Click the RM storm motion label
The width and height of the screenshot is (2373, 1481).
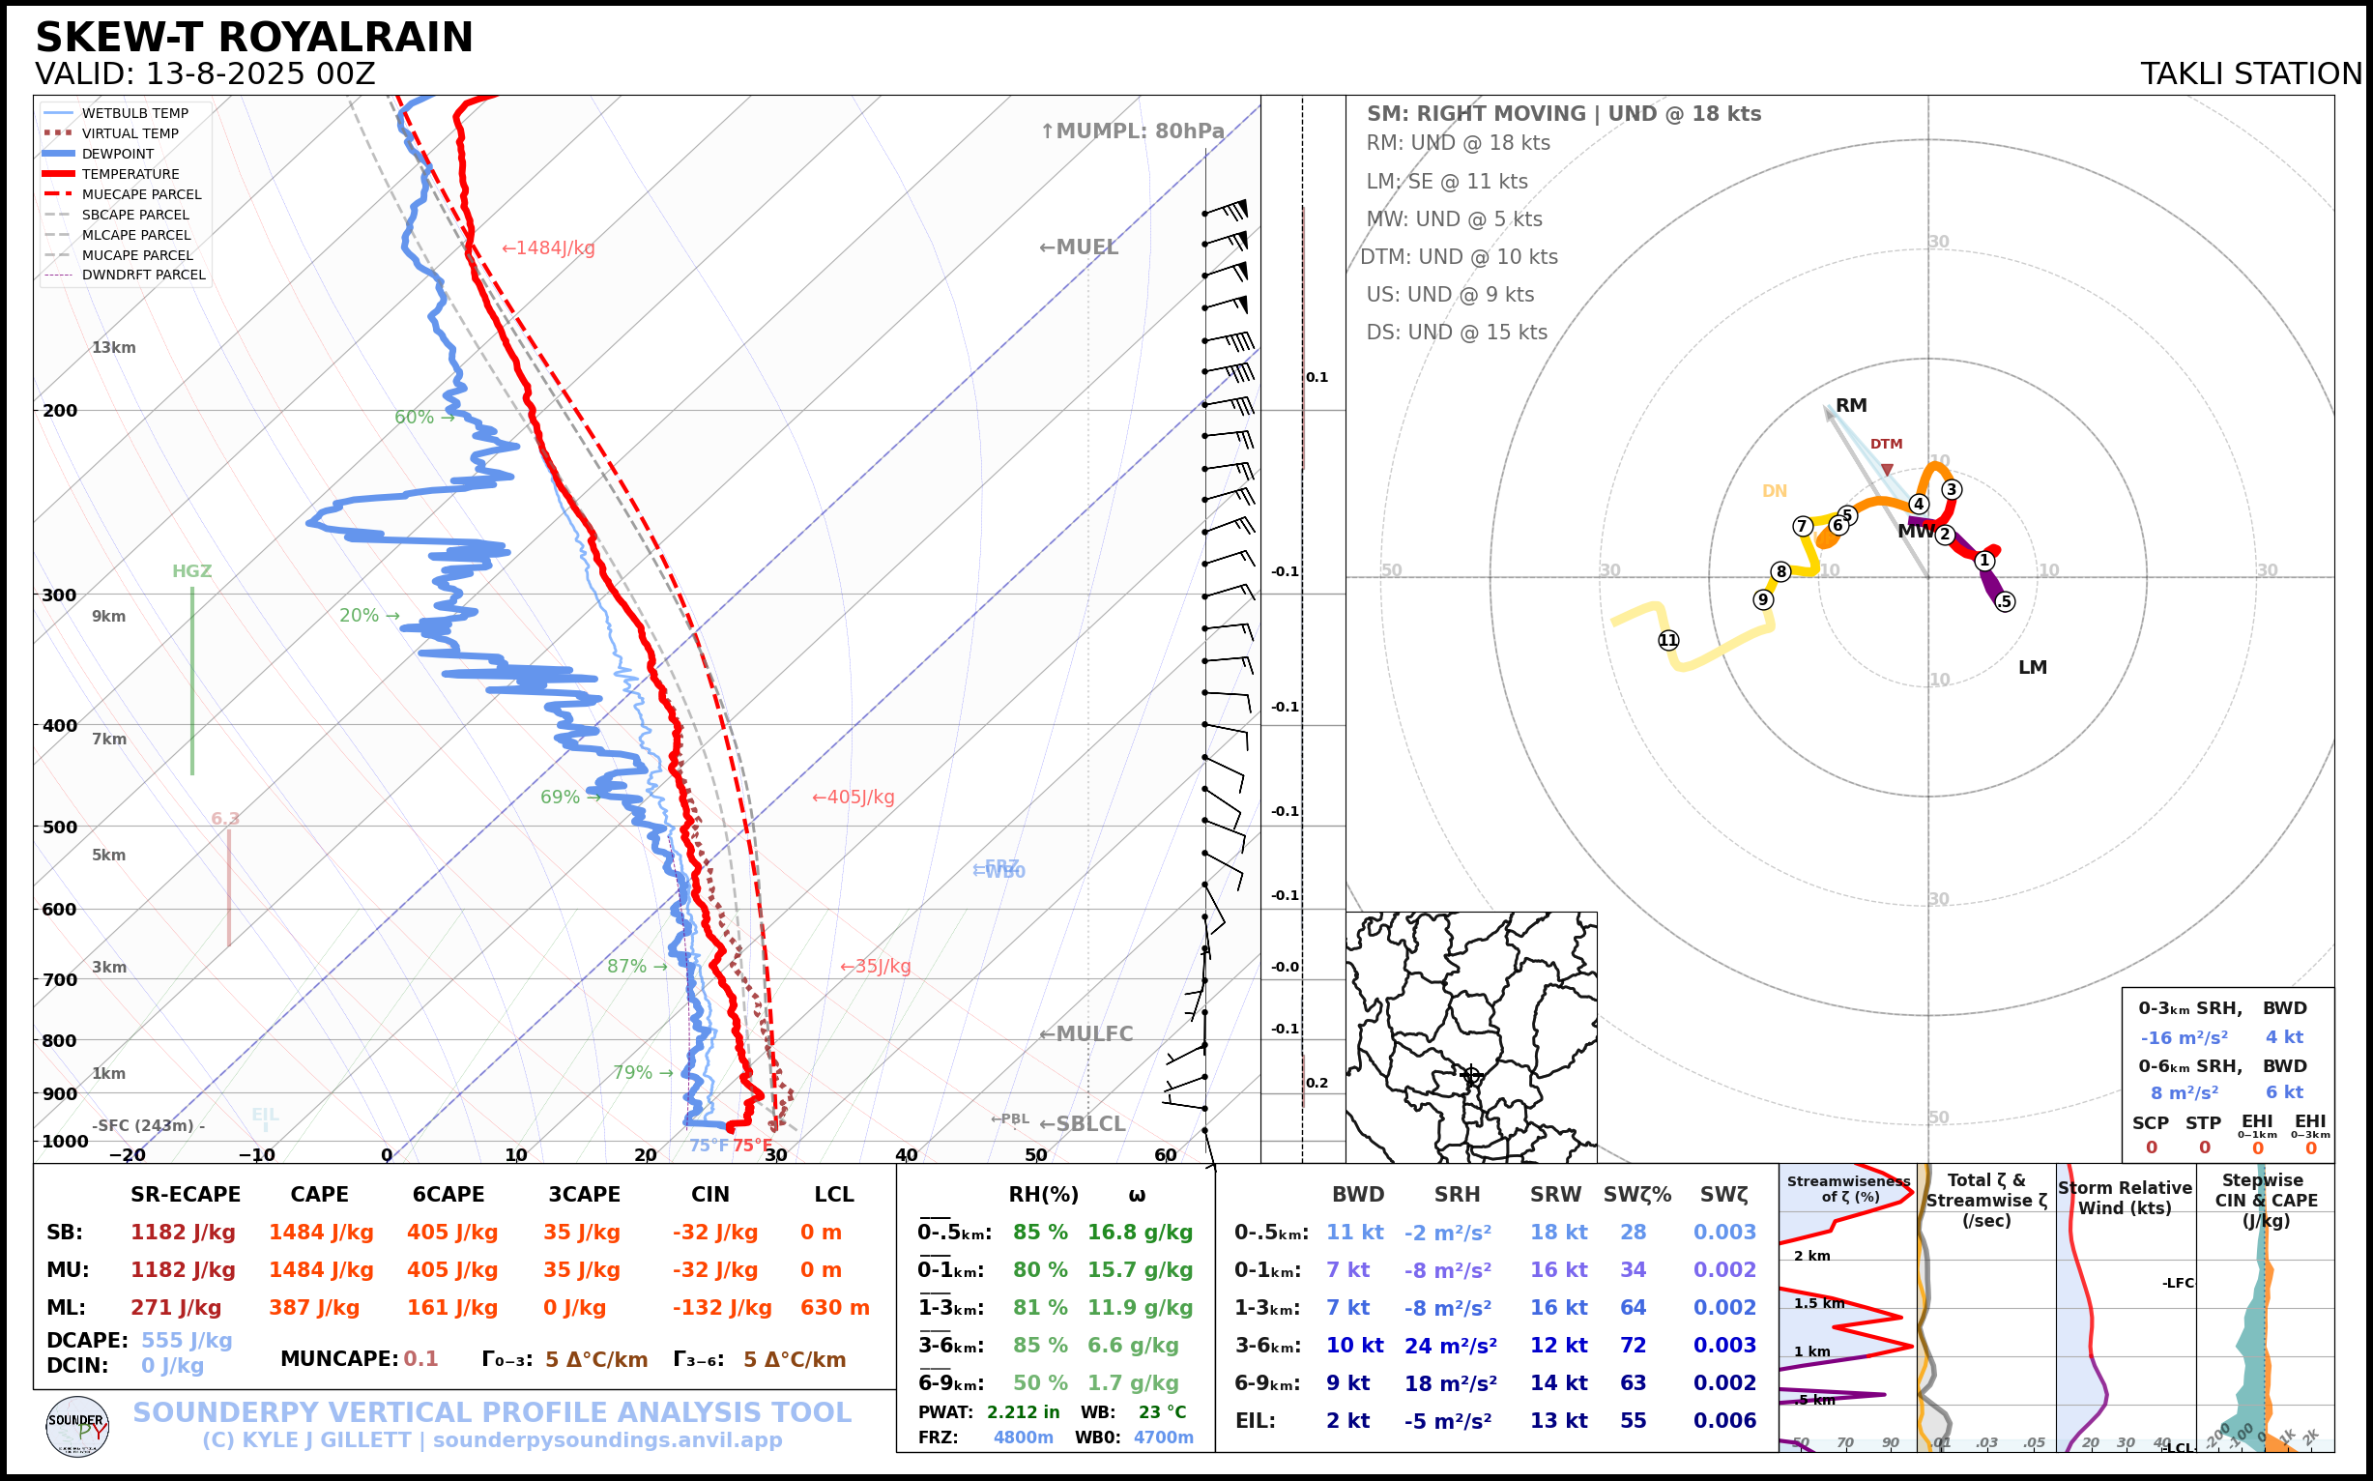click(x=1851, y=405)
